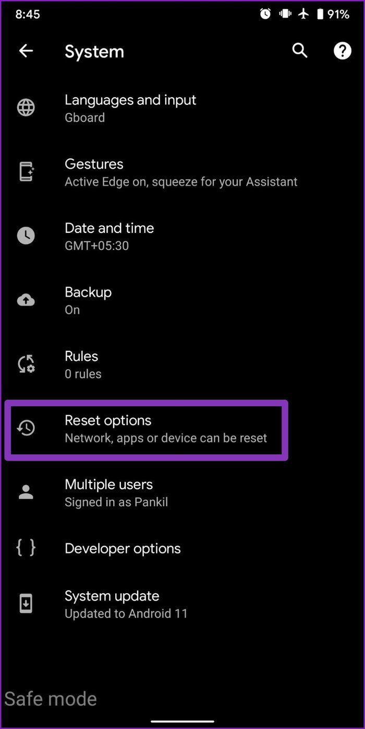Open Gestures settings entry
The width and height of the screenshot is (365, 729).
(x=182, y=172)
